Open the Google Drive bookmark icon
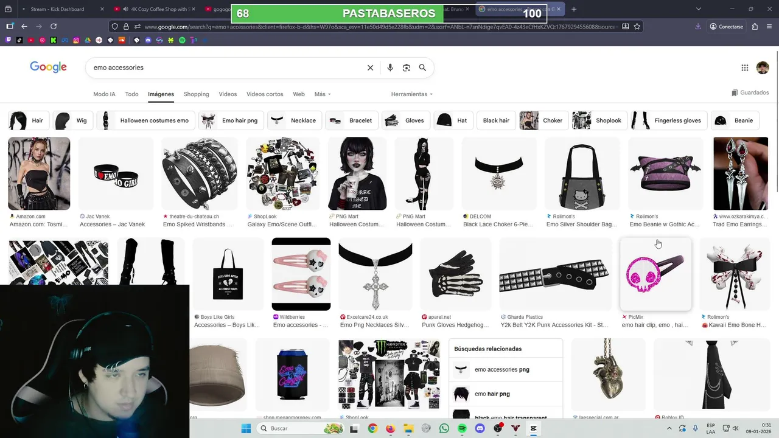Viewport: 779px width, 438px height. click(x=88, y=40)
